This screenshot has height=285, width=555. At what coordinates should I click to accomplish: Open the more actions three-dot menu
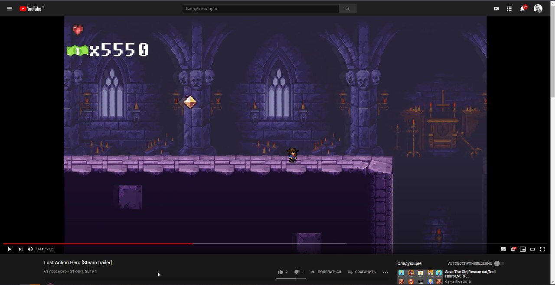(x=385, y=272)
